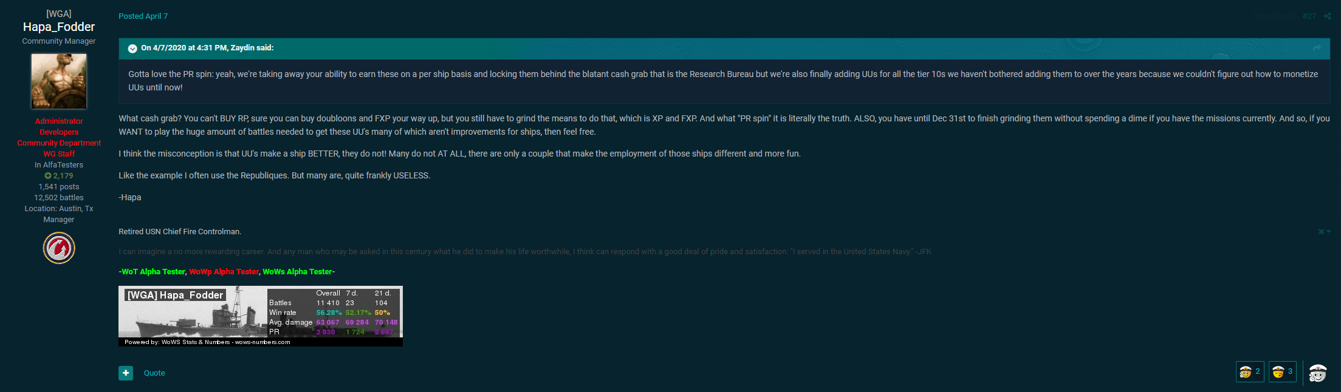This screenshot has height=392, width=1341.
Task: Click the Report post link
Action: click(x=1274, y=16)
